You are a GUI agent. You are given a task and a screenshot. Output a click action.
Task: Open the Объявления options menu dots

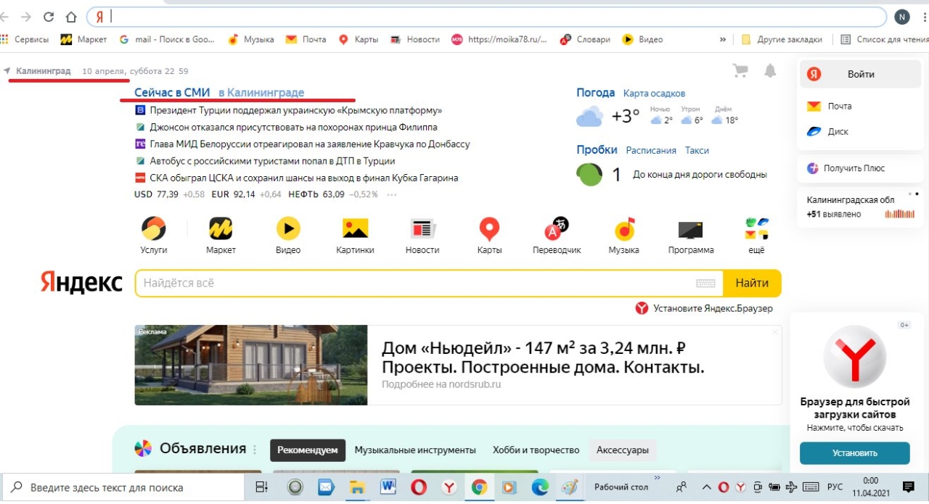tap(255, 450)
